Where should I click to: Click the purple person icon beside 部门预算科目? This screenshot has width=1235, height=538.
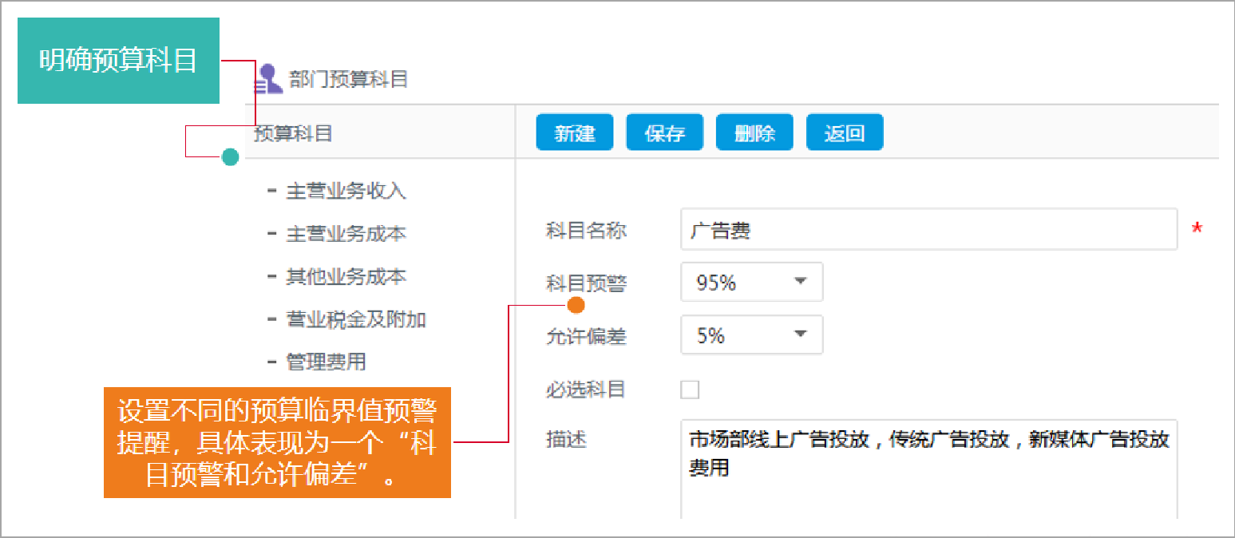pyautogui.click(x=267, y=79)
